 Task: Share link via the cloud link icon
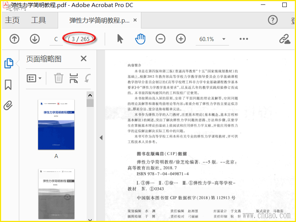click(x=285, y=39)
